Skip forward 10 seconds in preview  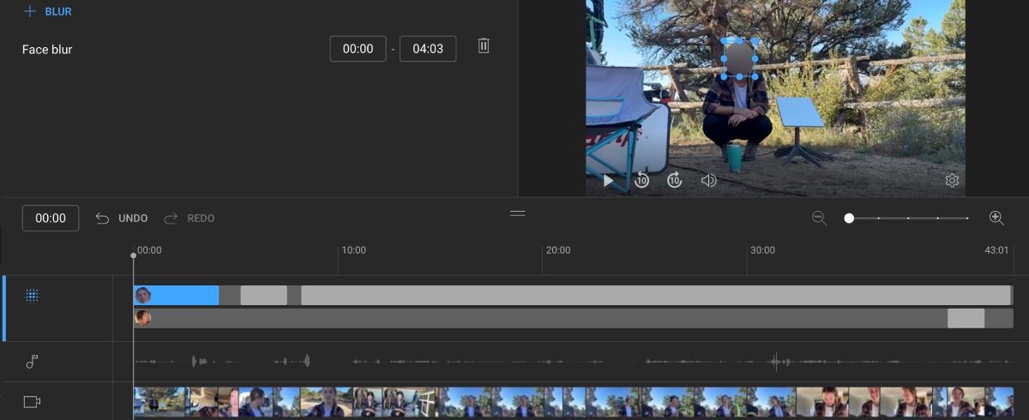pyautogui.click(x=675, y=181)
